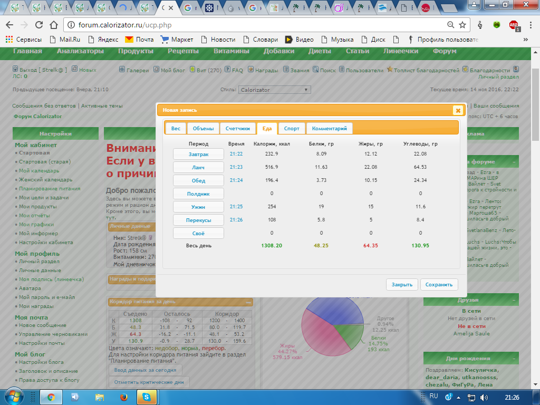The image size is (540, 405).
Task: Close the Новая запись dialog with X
Action: (x=458, y=110)
